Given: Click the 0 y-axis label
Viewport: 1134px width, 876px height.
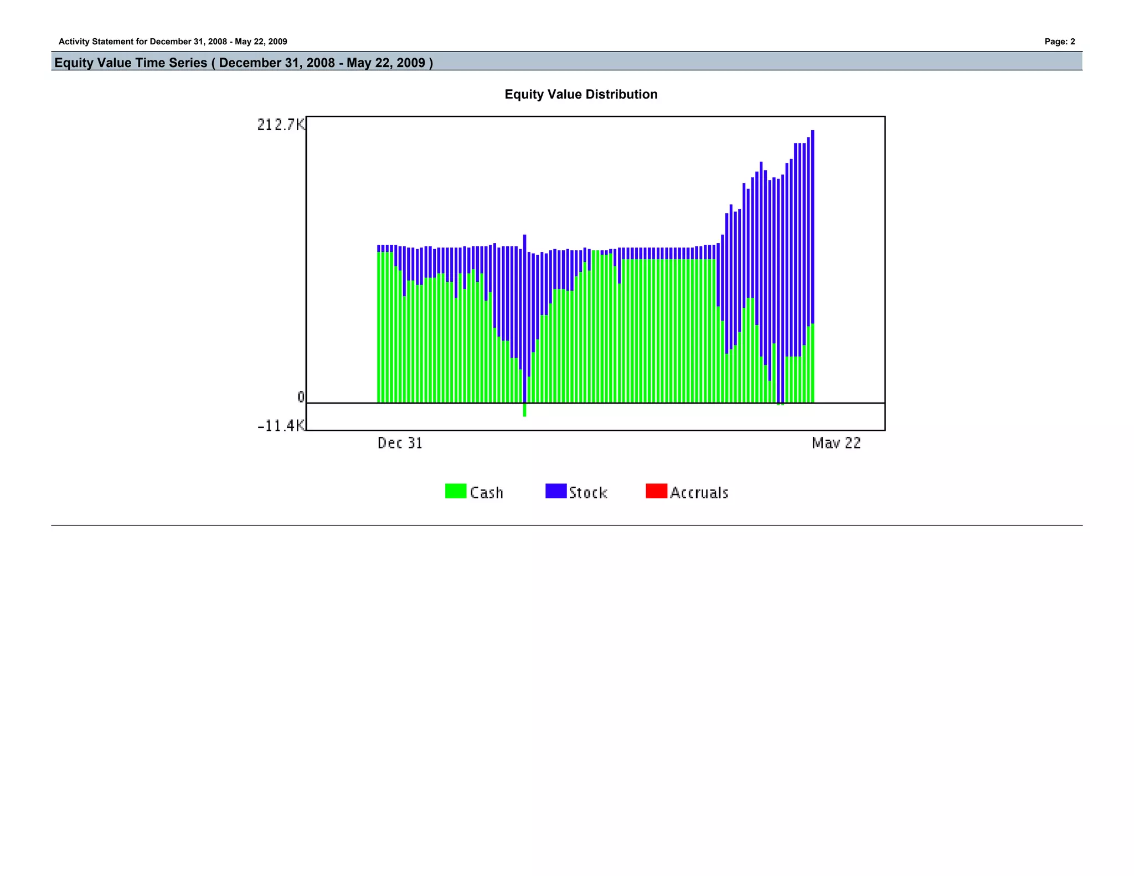Looking at the screenshot, I should coord(301,397).
